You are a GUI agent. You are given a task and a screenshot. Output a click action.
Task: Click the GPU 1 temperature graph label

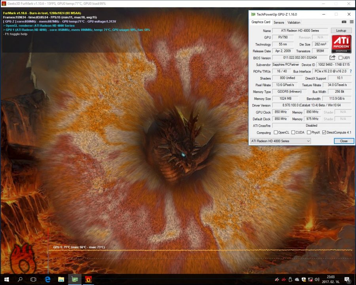pos(79,247)
